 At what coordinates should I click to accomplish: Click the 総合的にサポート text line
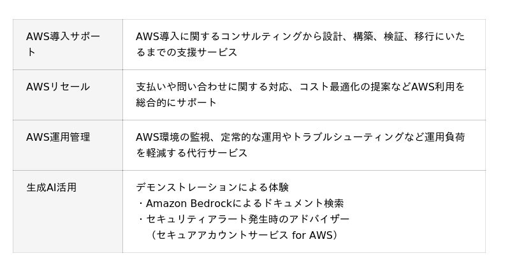point(177,103)
